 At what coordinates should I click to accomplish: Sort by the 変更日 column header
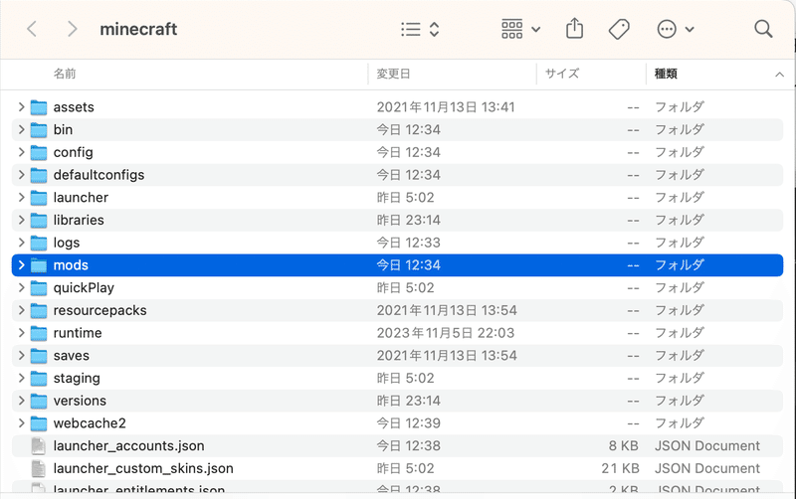point(393,74)
